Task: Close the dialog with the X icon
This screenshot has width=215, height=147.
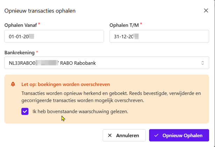Action: point(206,10)
